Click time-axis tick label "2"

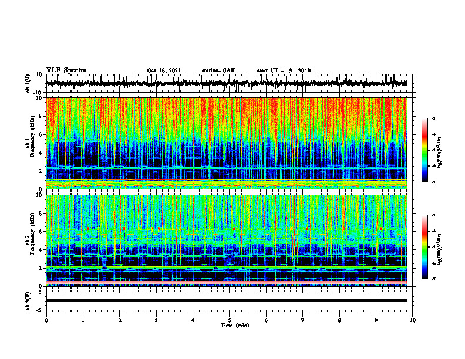coord(120,320)
